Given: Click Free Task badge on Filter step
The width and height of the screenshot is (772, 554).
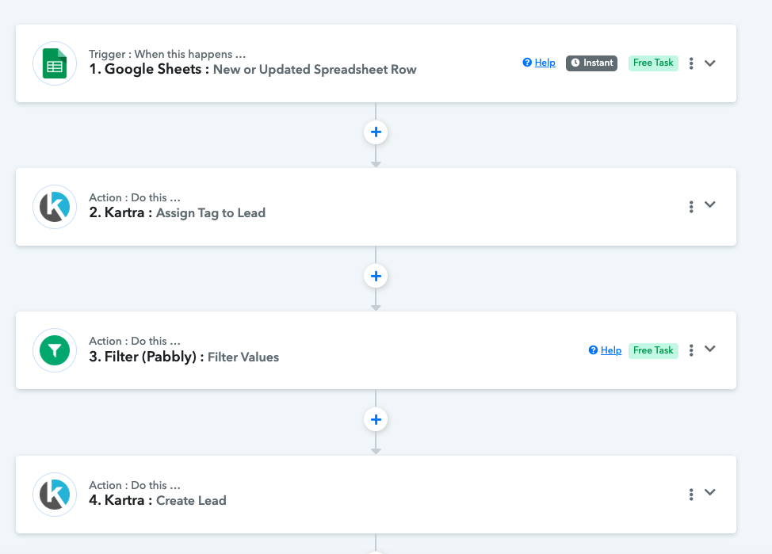Looking at the screenshot, I should click(653, 350).
